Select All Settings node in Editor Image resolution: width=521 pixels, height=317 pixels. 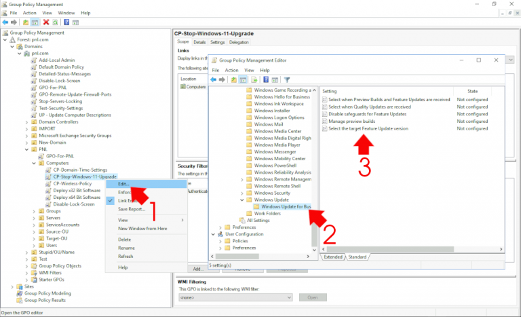(258, 220)
